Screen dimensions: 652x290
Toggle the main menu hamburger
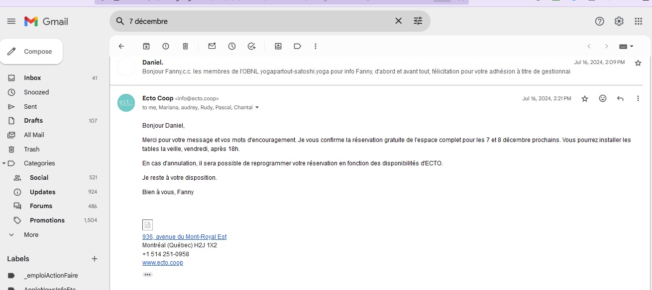(11, 21)
